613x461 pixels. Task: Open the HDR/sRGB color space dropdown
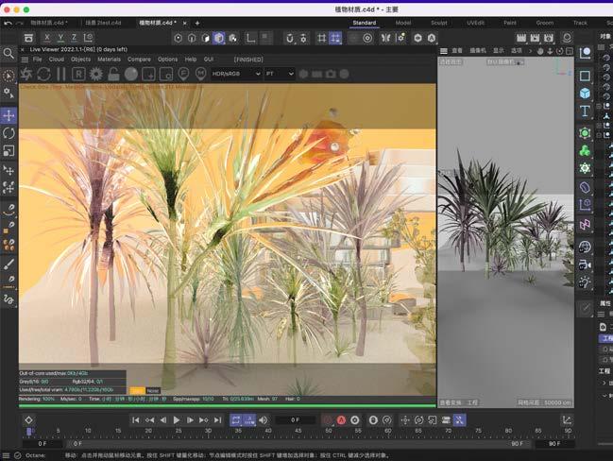[236, 74]
